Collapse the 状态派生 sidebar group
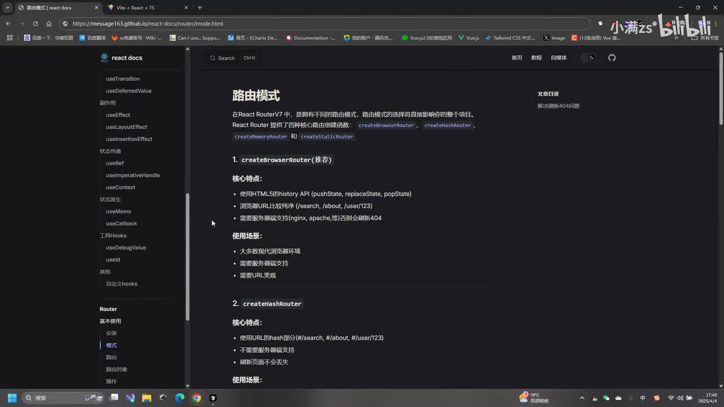 110,200
